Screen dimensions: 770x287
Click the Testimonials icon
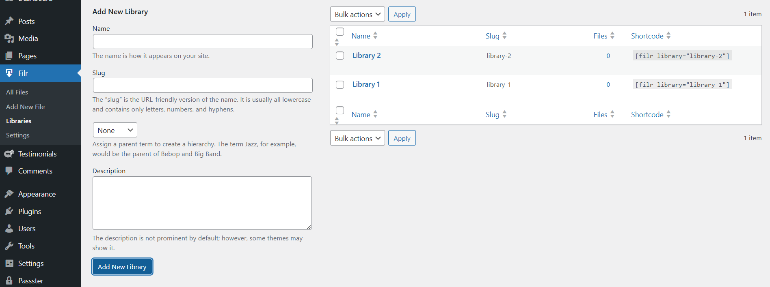pos(9,154)
